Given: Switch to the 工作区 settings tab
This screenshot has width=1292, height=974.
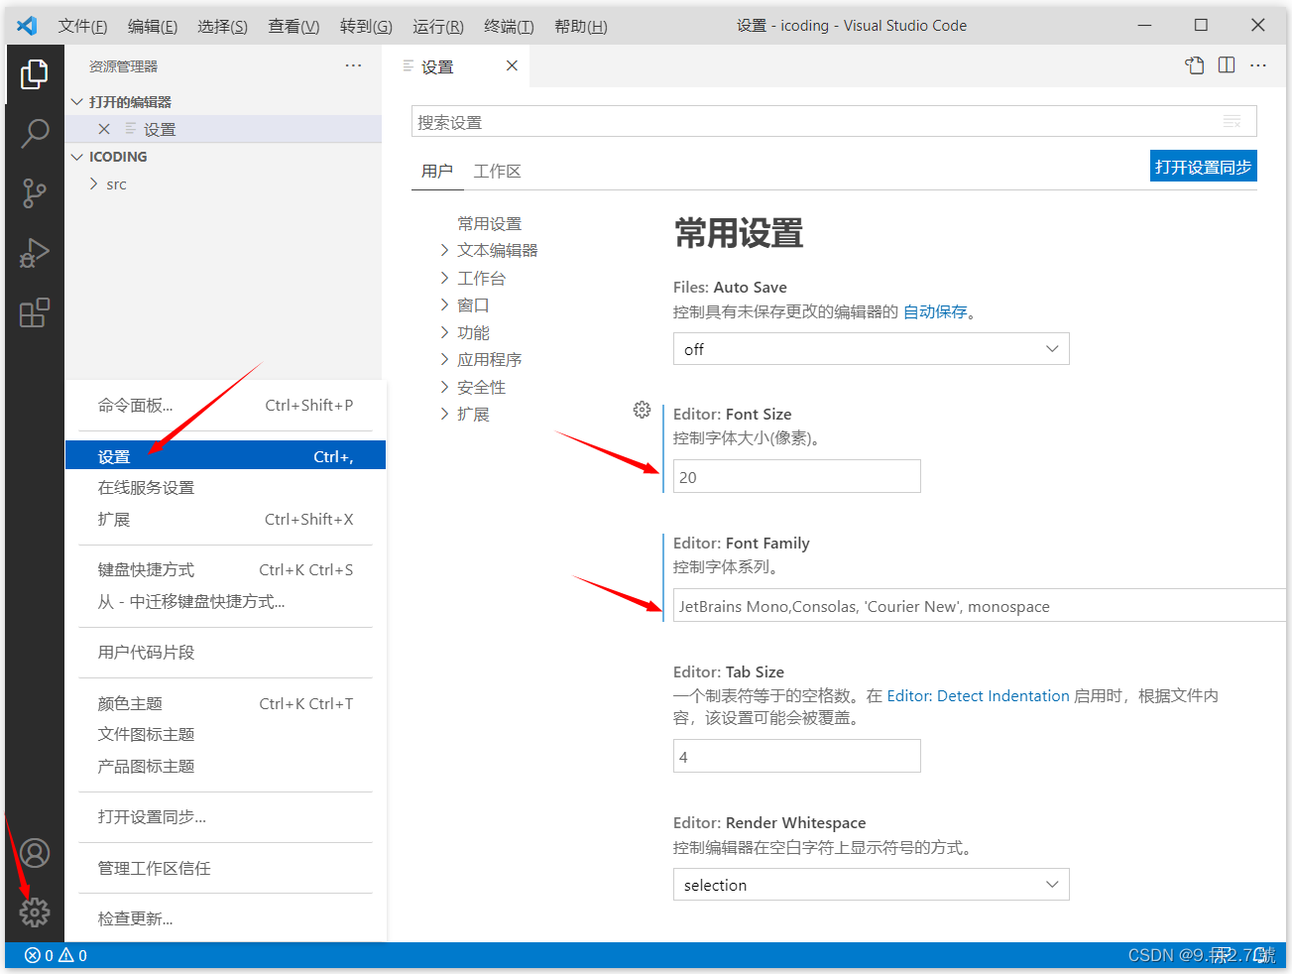Looking at the screenshot, I should coord(497,171).
